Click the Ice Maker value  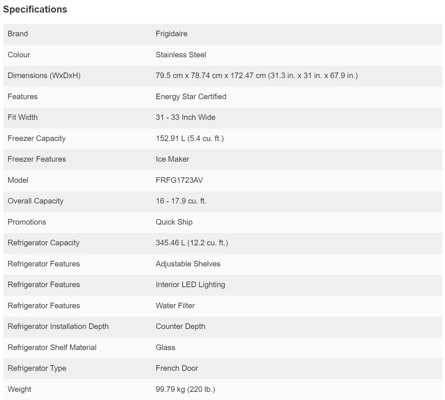(172, 159)
